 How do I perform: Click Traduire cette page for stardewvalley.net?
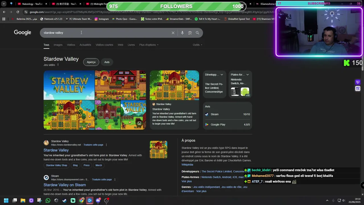[x=93, y=145]
